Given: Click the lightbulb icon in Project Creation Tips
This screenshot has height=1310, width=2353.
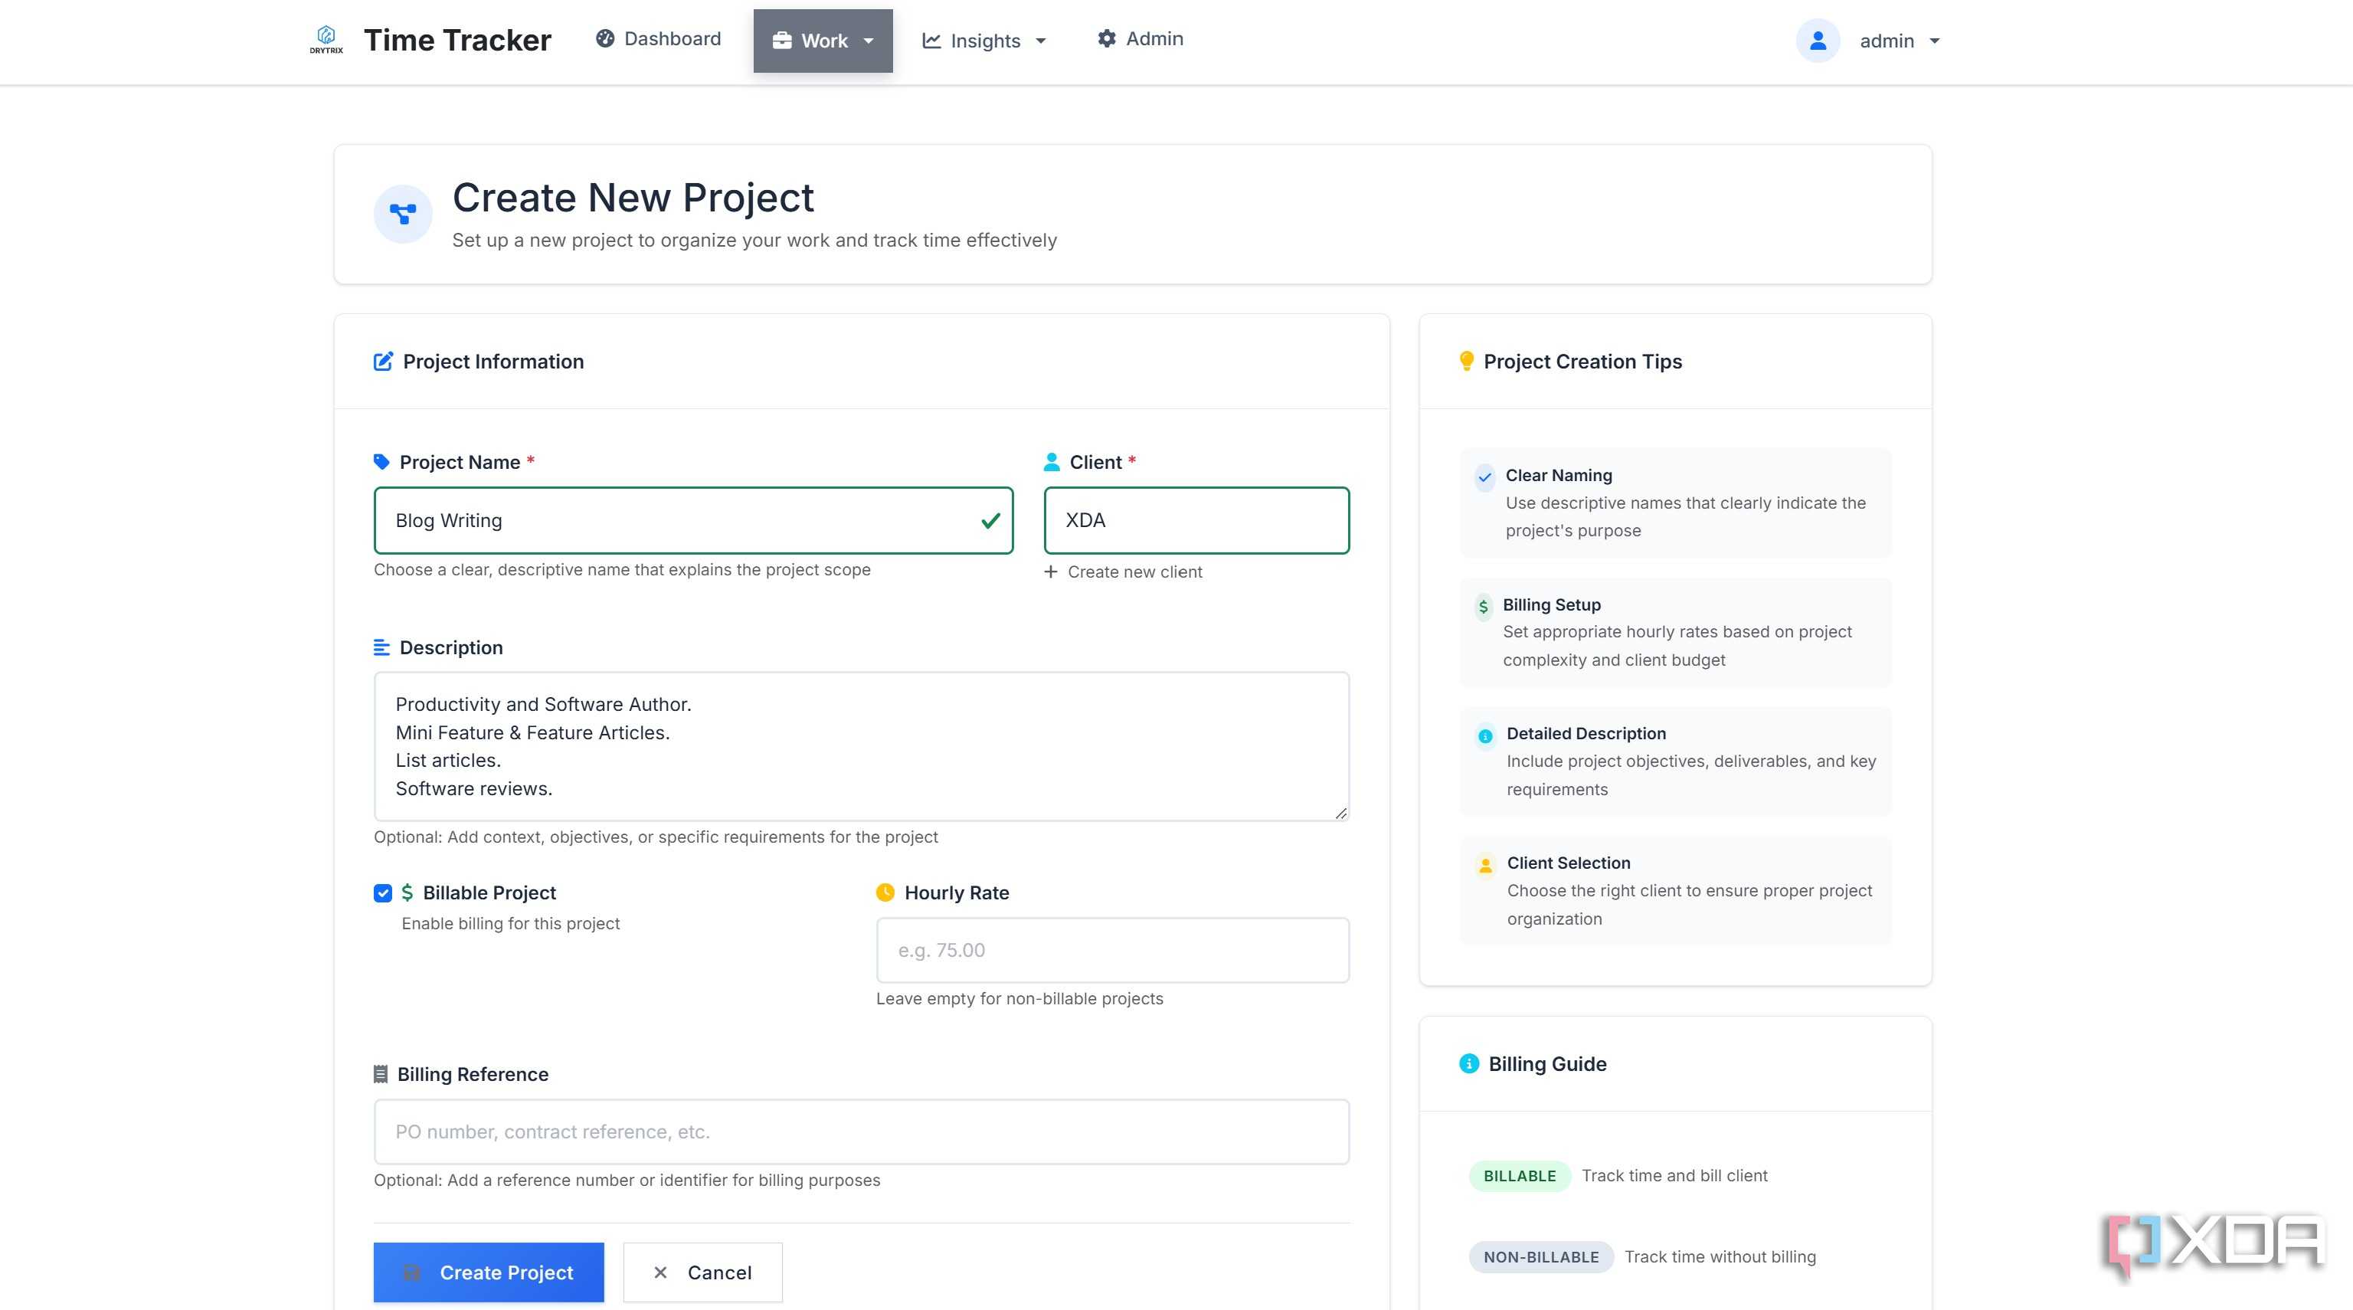Looking at the screenshot, I should pyautogui.click(x=1467, y=361).
